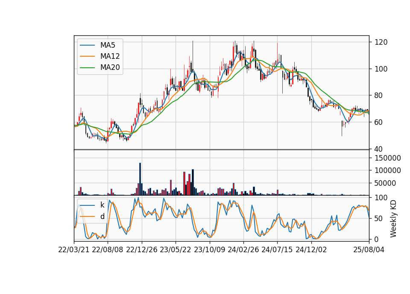Click the 50000 volume axis label
The image size is (410, 294).
pos(385,183)
